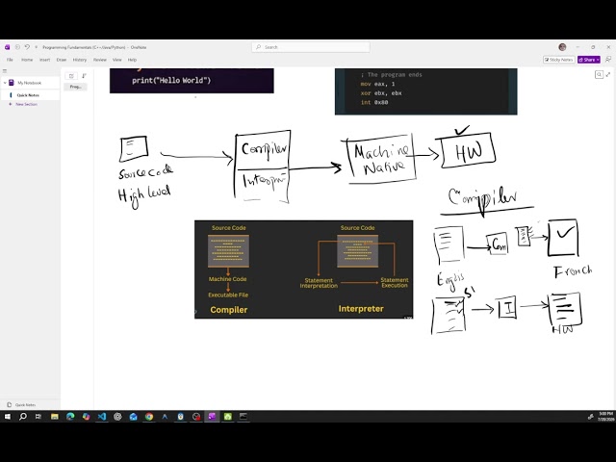Screen dimensions: 616x462
Task: Click the taskbar clock showing date and time
Action: tap(605, 417)
